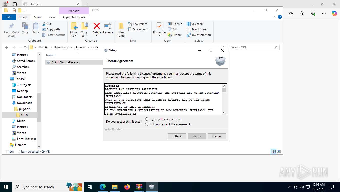Click Select none in the ribbon
Screen dimensions: 340x192
pos(196,29)
